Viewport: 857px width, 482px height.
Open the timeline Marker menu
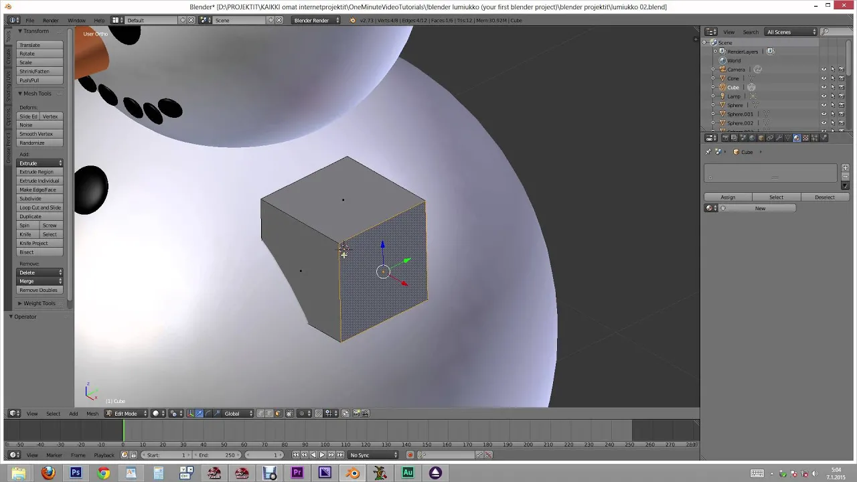click(x=54, y=455)
